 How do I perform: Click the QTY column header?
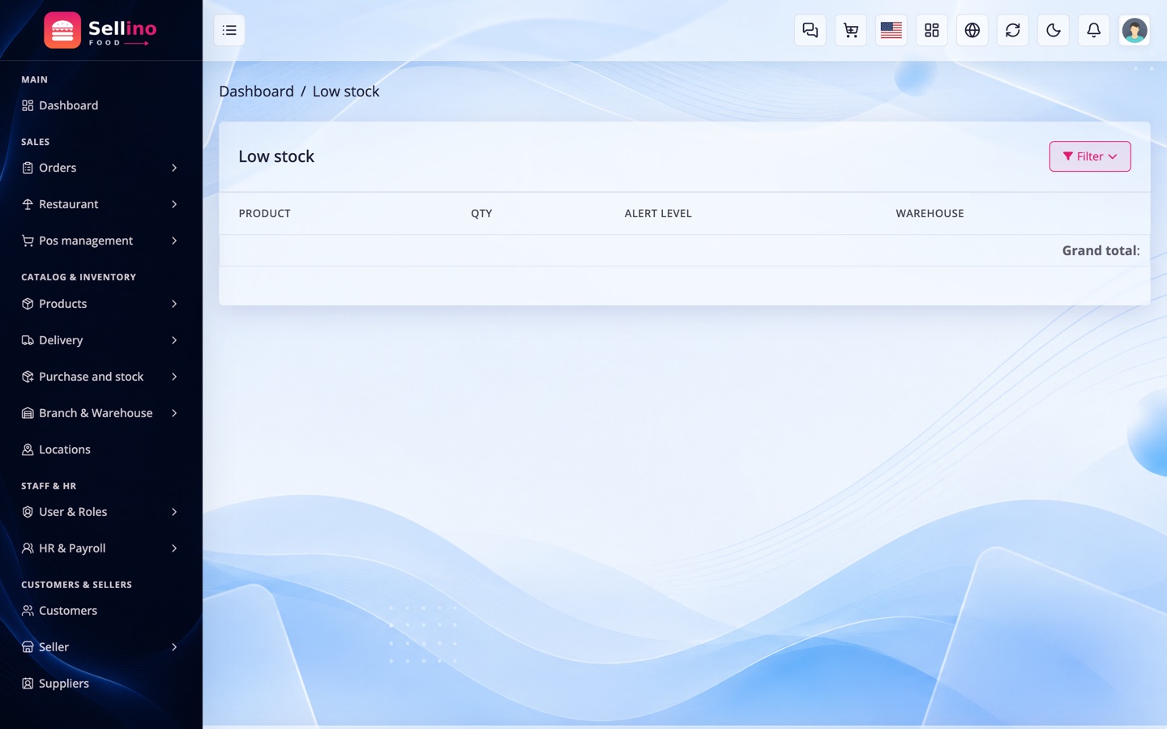point(481,214)
